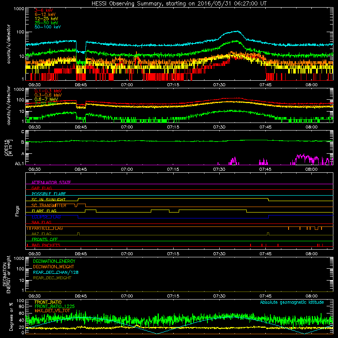This screenshot has height=338, width=338.
Task: Click the REAR_DEC_CHAN/128 legend label
Action: (x=56, y=272)
